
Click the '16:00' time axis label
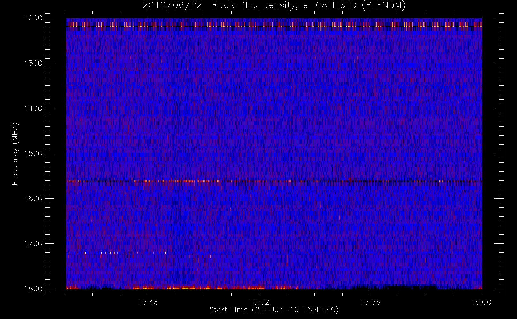click(x=481, y=302)
